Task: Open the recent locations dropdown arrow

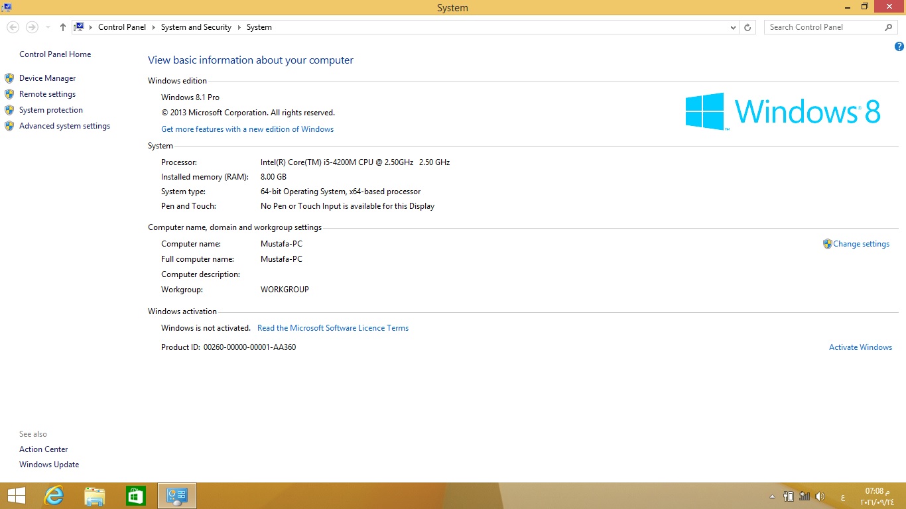Action: pyautogui.click(x=48, y=27)
